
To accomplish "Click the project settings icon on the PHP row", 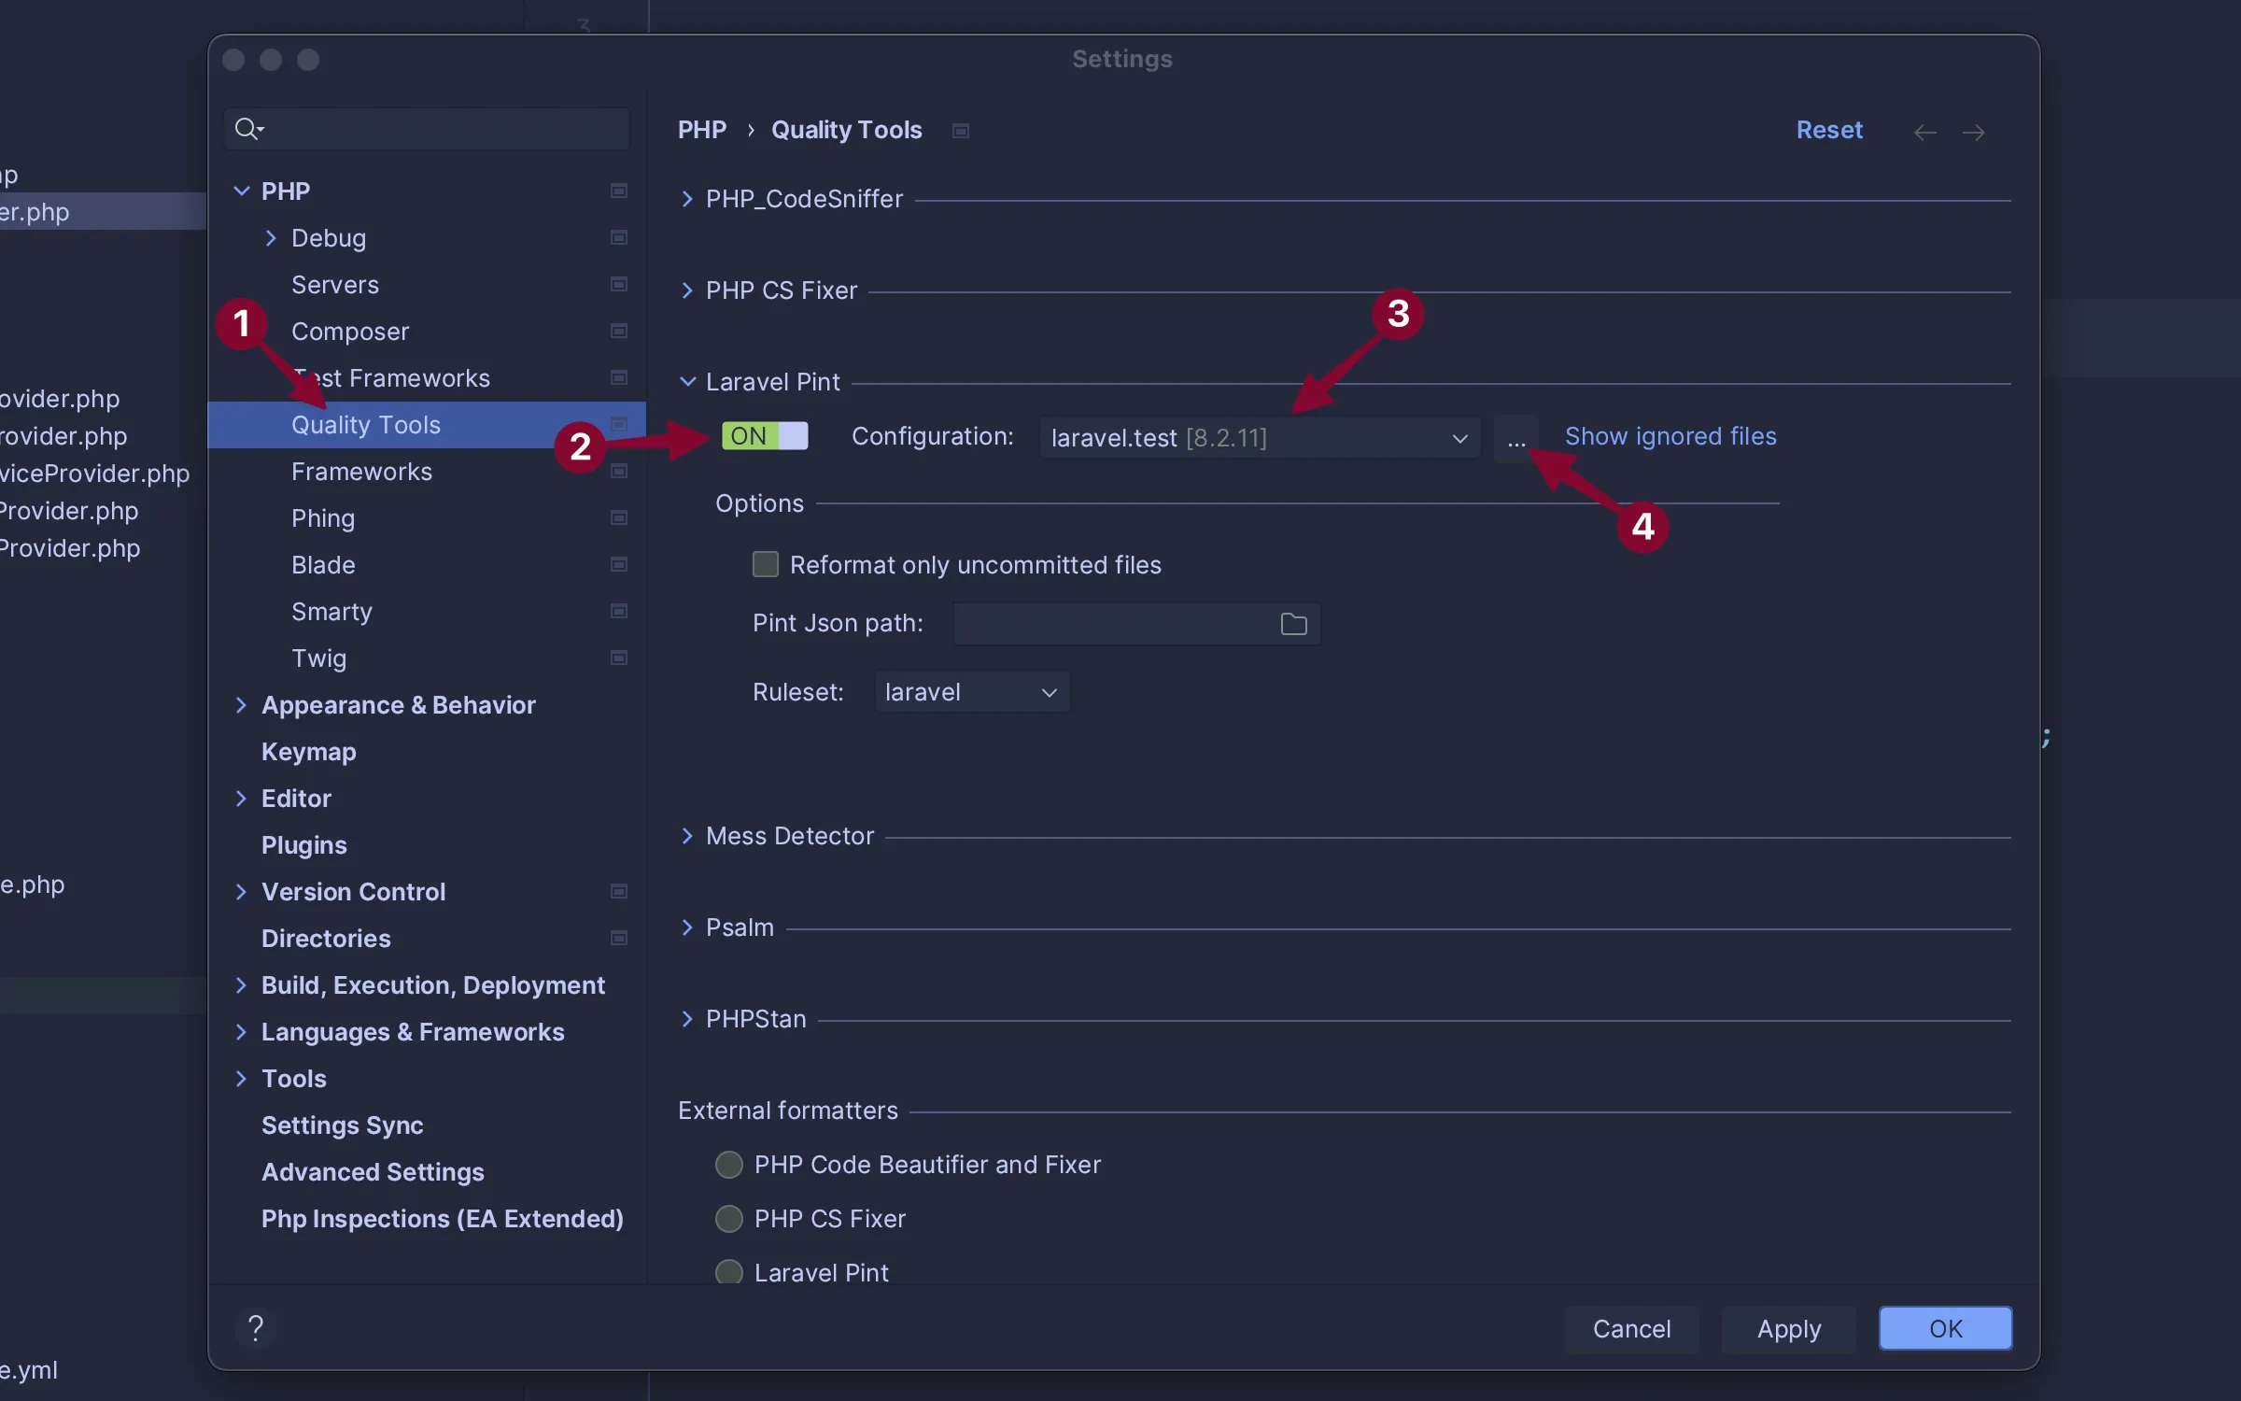I will 618,191.
